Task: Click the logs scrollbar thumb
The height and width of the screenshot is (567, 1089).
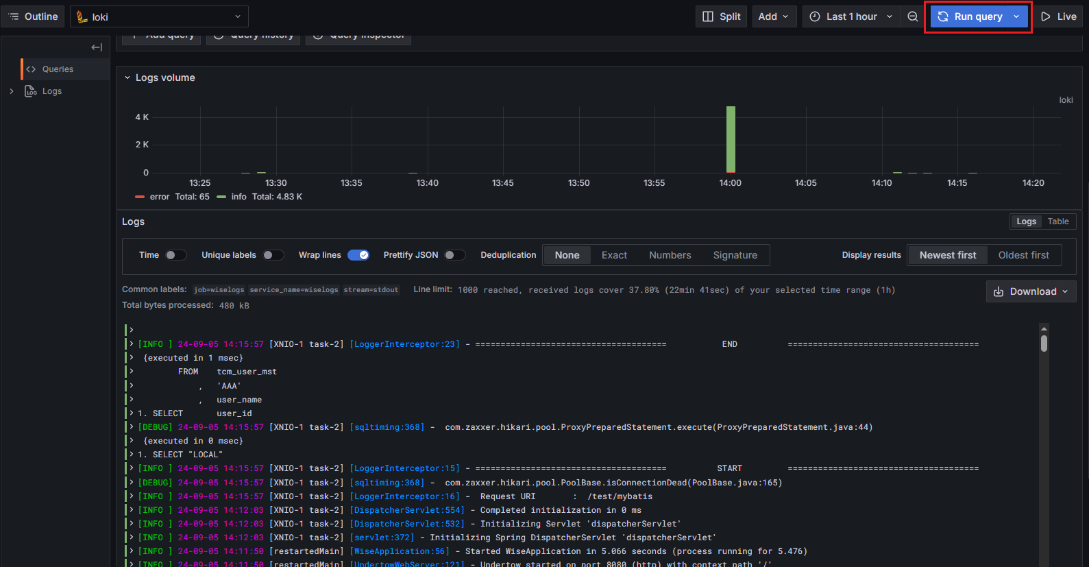Action: [1044, 343]
